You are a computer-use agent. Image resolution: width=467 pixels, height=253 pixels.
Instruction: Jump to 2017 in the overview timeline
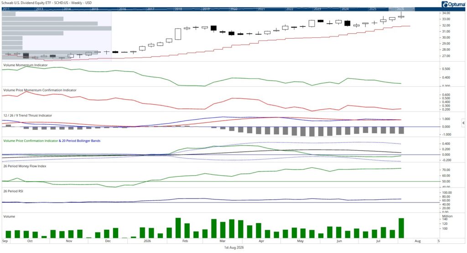pos(150,9)
